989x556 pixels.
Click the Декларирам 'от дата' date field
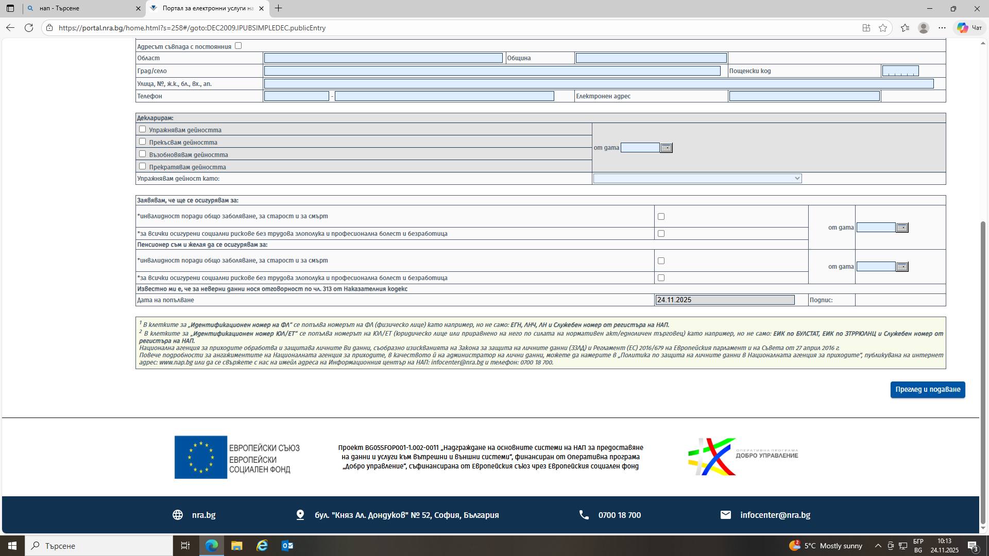tap(640, 148)
